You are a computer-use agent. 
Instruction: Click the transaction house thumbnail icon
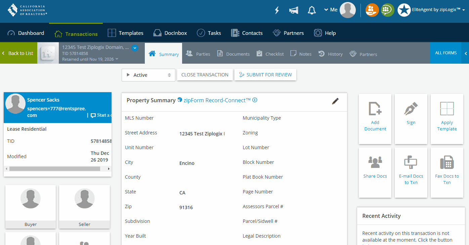point(48,53)
